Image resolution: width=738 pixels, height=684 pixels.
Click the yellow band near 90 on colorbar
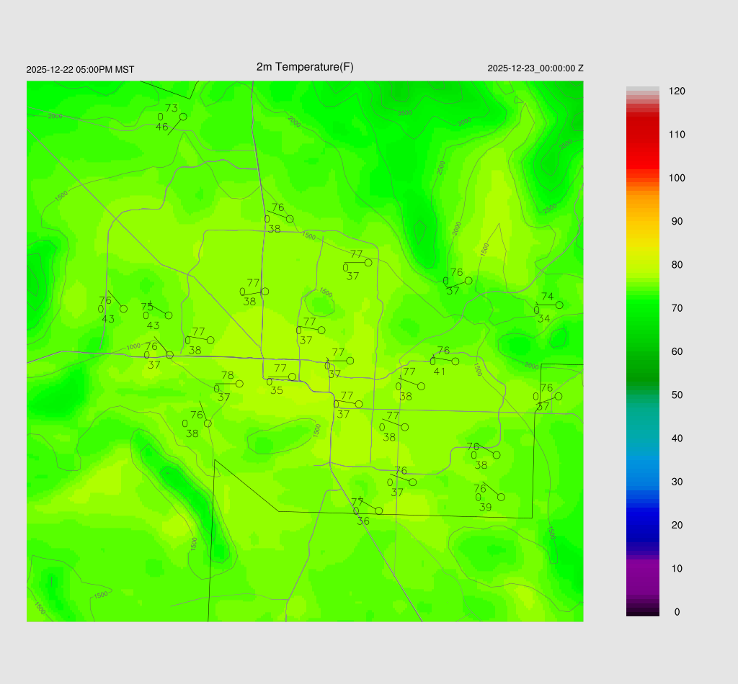tap(642, 223)
